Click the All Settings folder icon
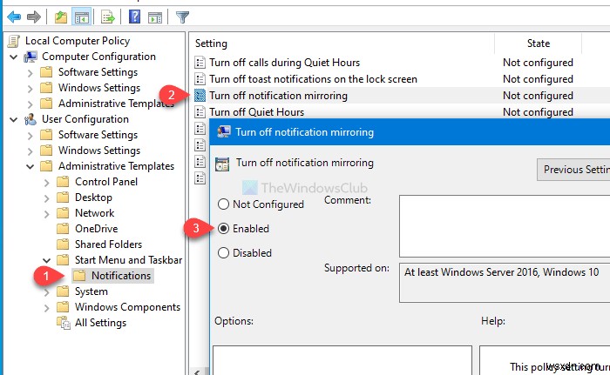This screenshot has width=610, height=375. click(x=63, y=323)
